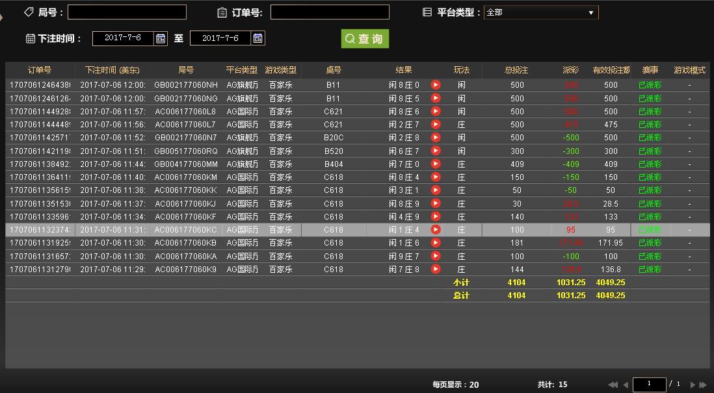
Task: Open the 平台类型 dropdown showing 全部
Action: (x=541, y=11)
